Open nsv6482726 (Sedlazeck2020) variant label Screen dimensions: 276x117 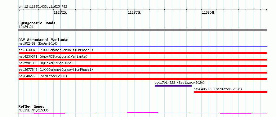click(43, 76)
